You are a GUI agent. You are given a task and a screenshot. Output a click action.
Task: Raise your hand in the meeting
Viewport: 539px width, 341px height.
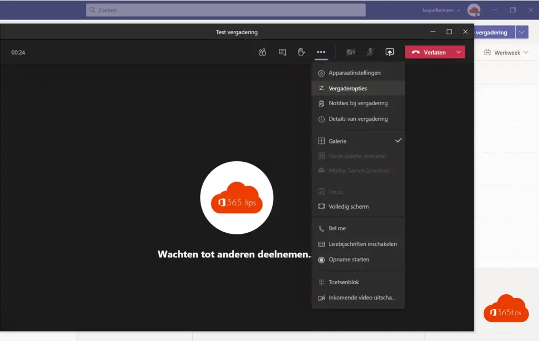(x=301, y=52)
